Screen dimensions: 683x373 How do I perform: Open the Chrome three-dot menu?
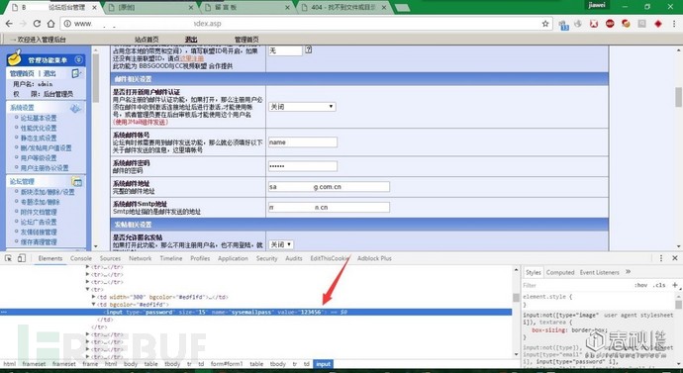coord(674,24)
